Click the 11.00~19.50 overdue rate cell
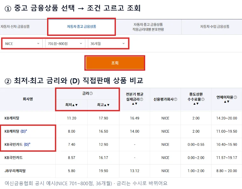Screen dimensions: 242x189 pyautogui.click(x=227, y=131)
